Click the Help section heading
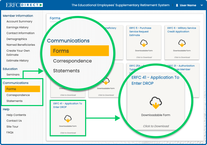This screenshot has width=207, height=145. pos(6,109)
